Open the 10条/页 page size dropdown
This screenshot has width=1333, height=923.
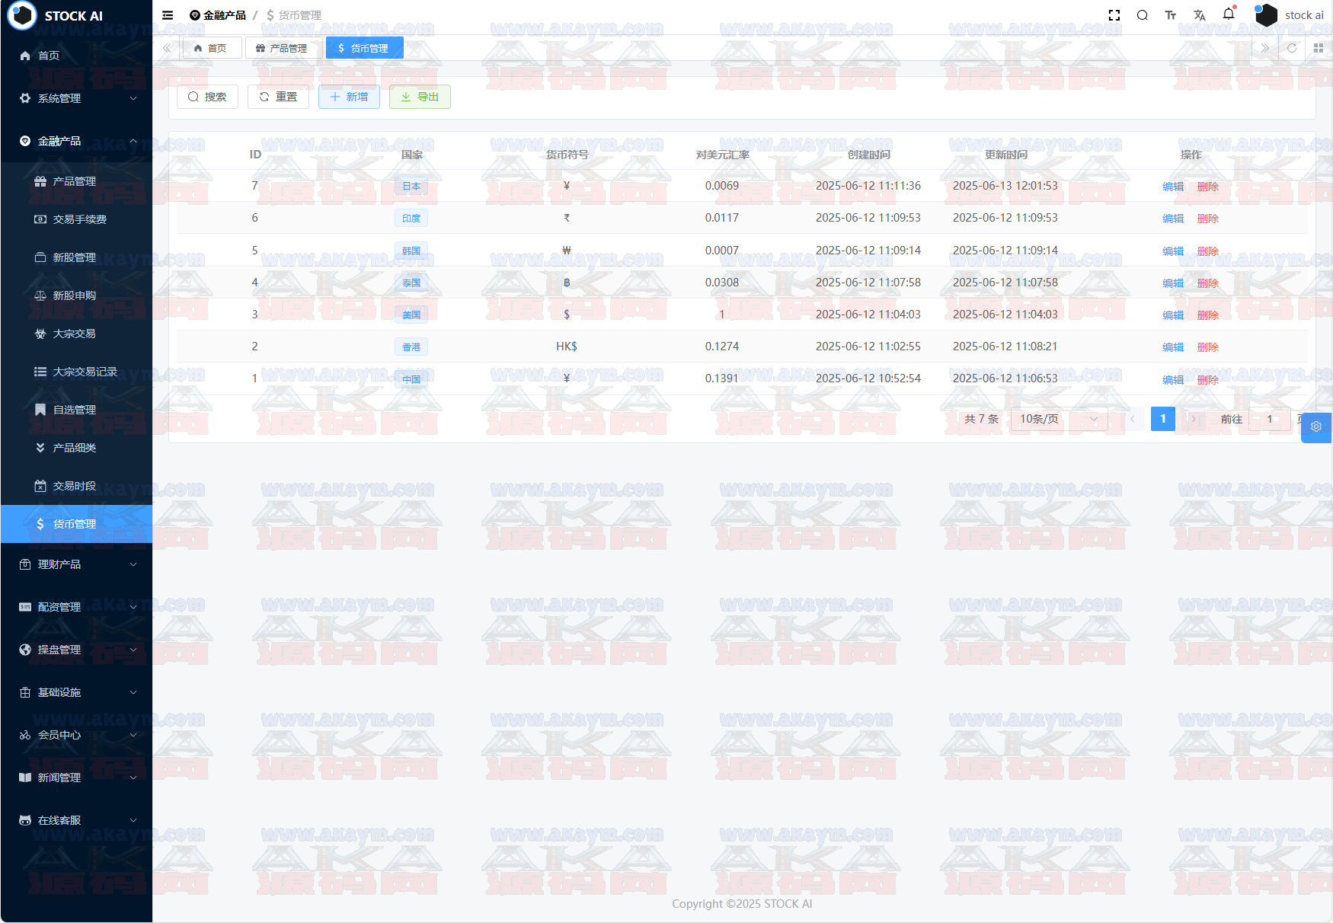tap(1058, 419)
